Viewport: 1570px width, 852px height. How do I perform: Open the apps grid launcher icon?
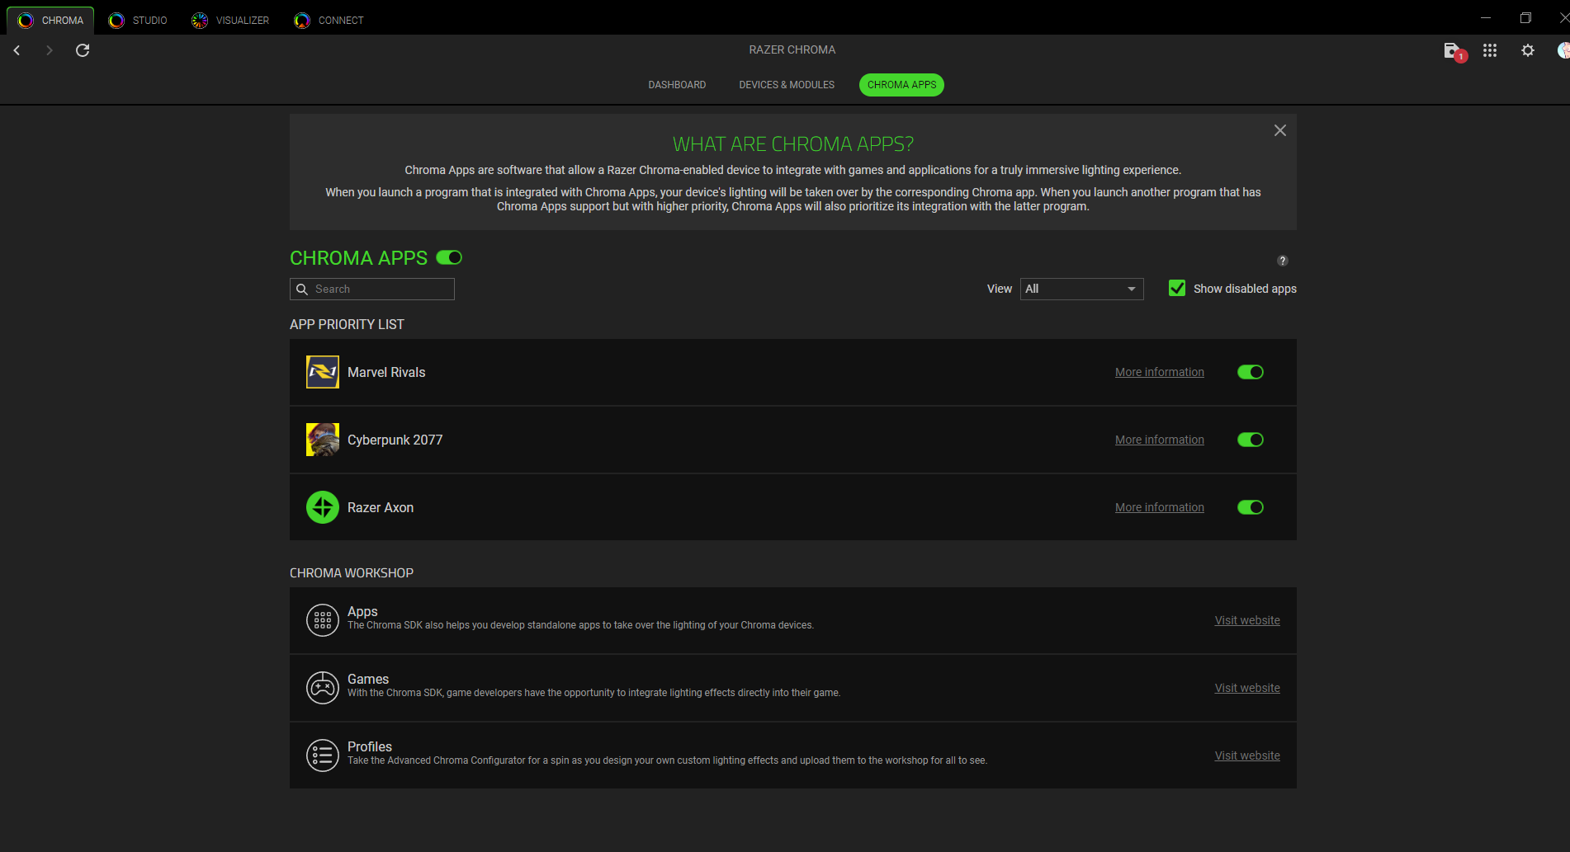[1490, 50]
